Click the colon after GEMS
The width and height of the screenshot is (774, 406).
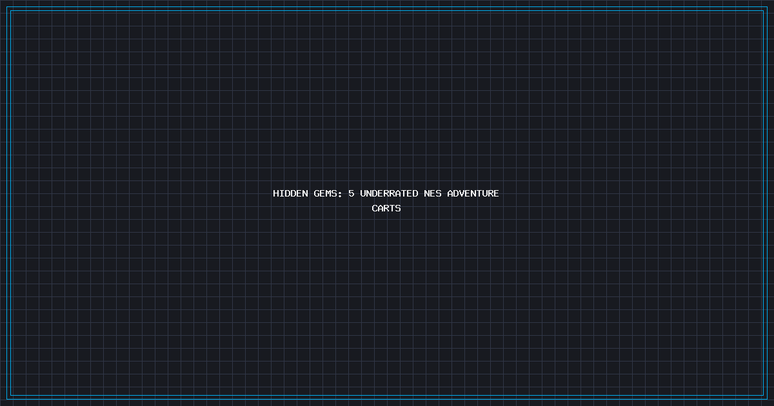pos(340,193)
